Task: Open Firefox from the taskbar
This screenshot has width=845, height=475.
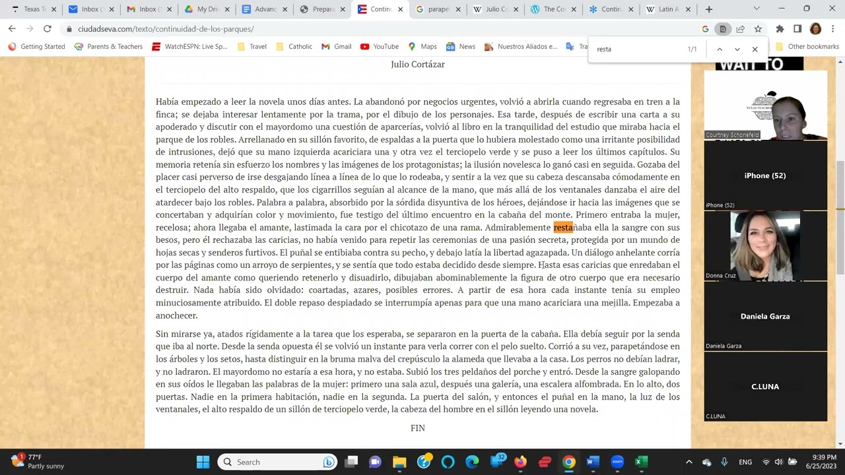Action: [x=520, y=462]
